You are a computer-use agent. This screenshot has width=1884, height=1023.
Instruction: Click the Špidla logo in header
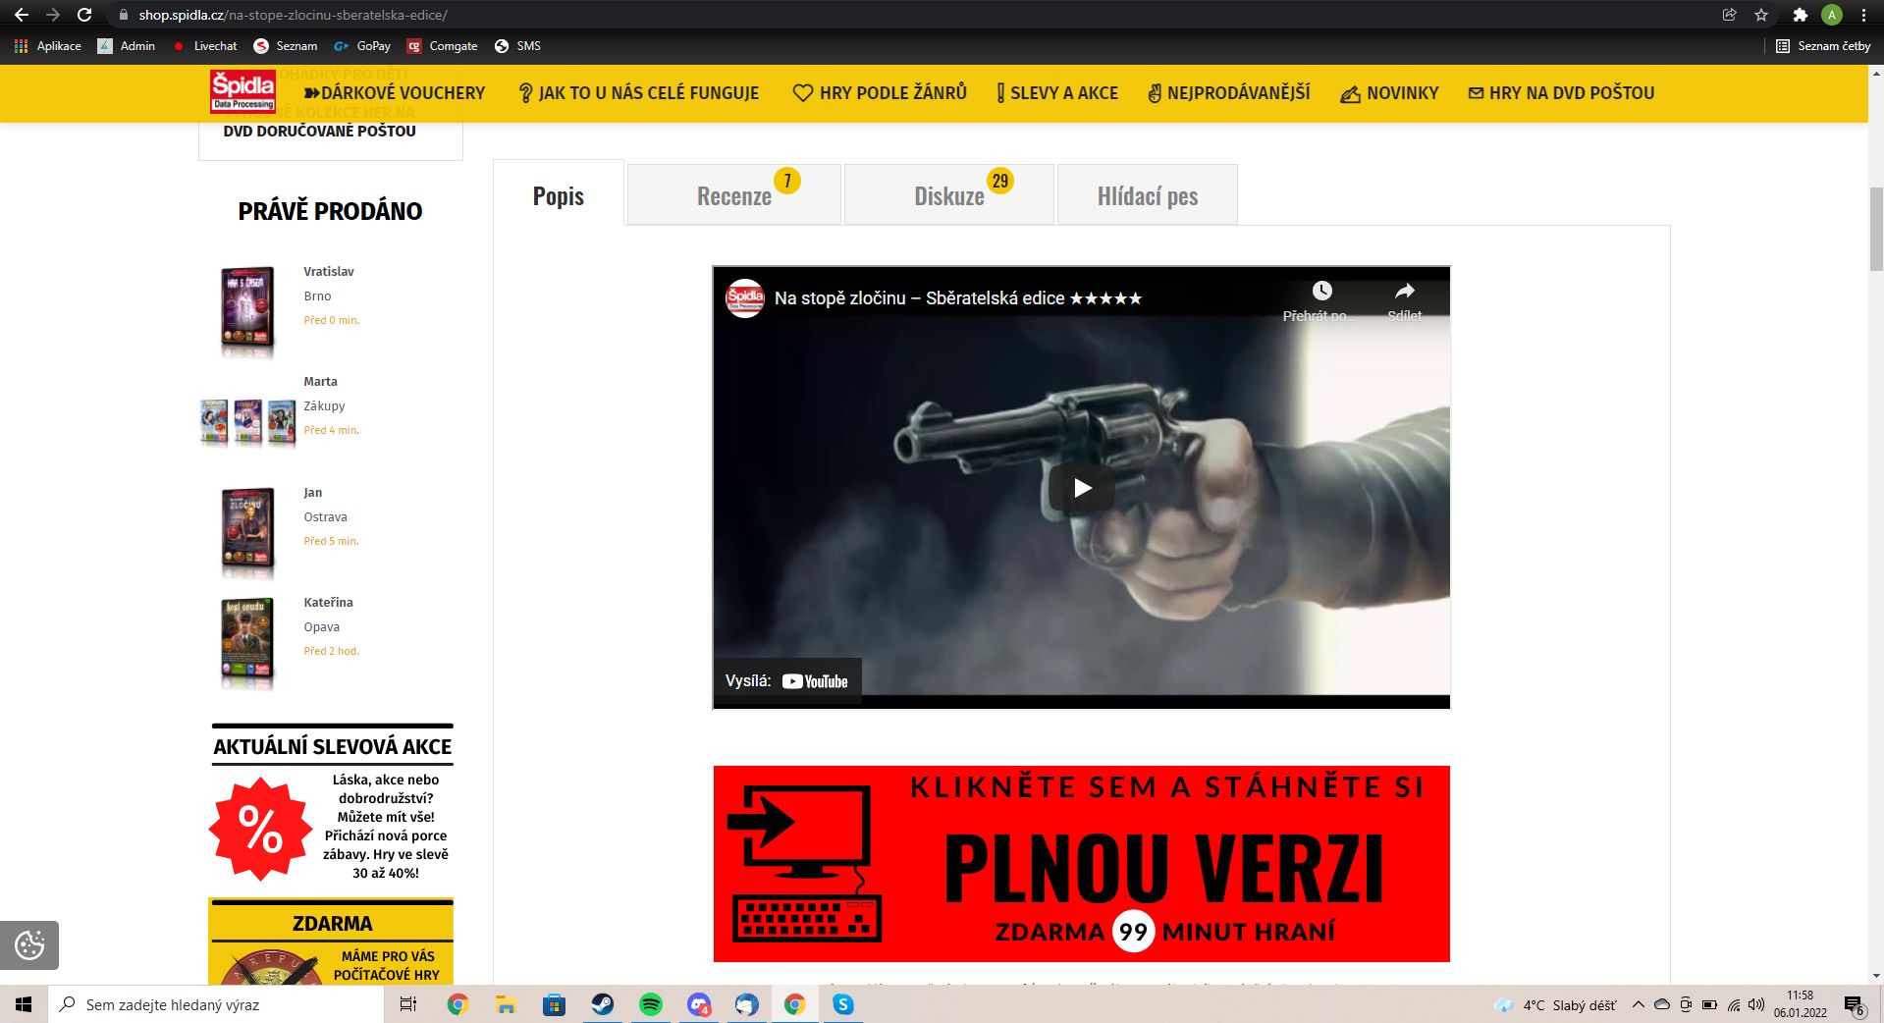242,92
